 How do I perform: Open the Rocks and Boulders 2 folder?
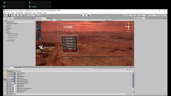25,89
